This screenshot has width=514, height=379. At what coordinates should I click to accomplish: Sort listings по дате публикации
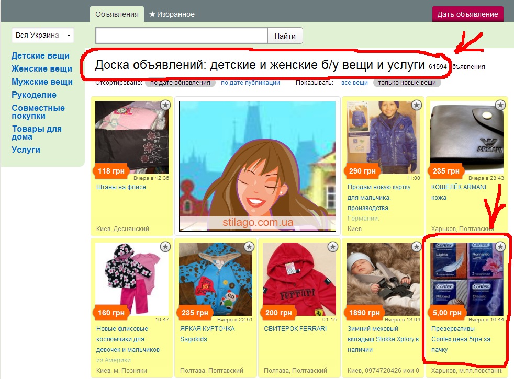click(250, 83)
